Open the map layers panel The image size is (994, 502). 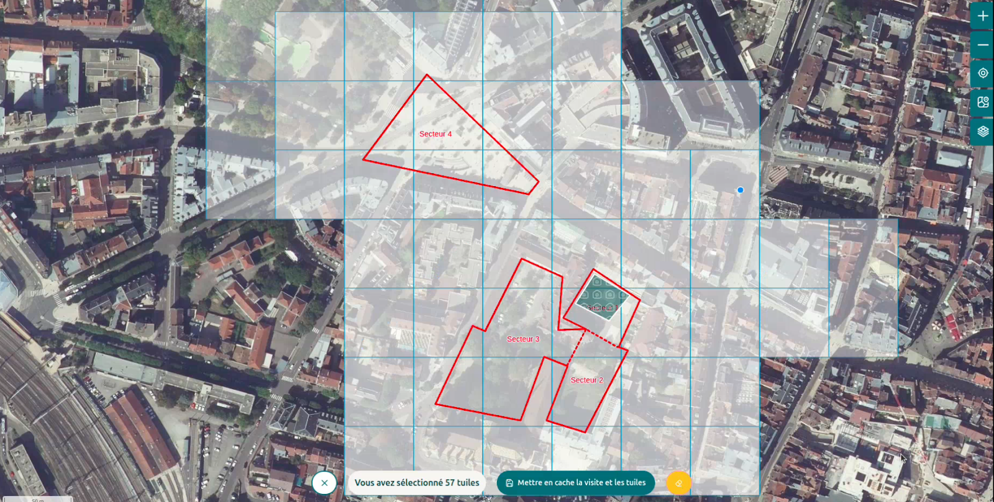(x=982, y=132)
